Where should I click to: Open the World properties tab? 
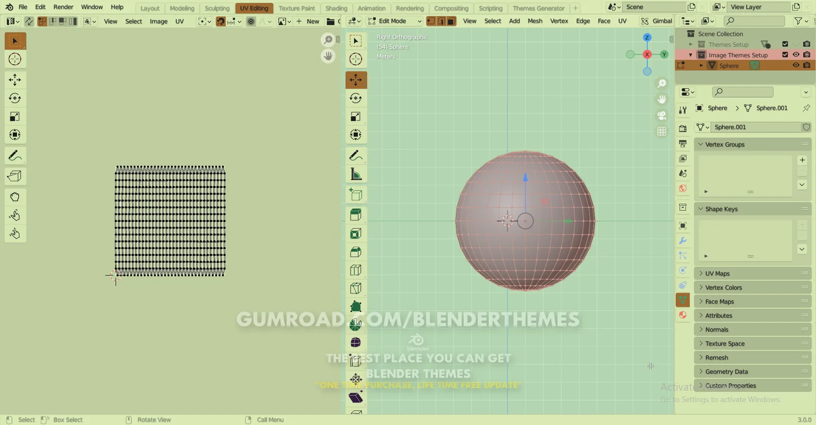pyautogui.click(x=683, y=189)
